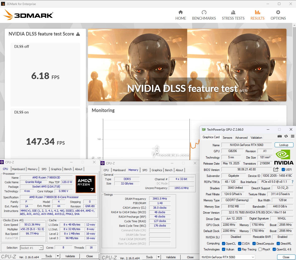Click the Driver Version field in GPU-Z
The image size is (296, 260).
tap(257, 212)
